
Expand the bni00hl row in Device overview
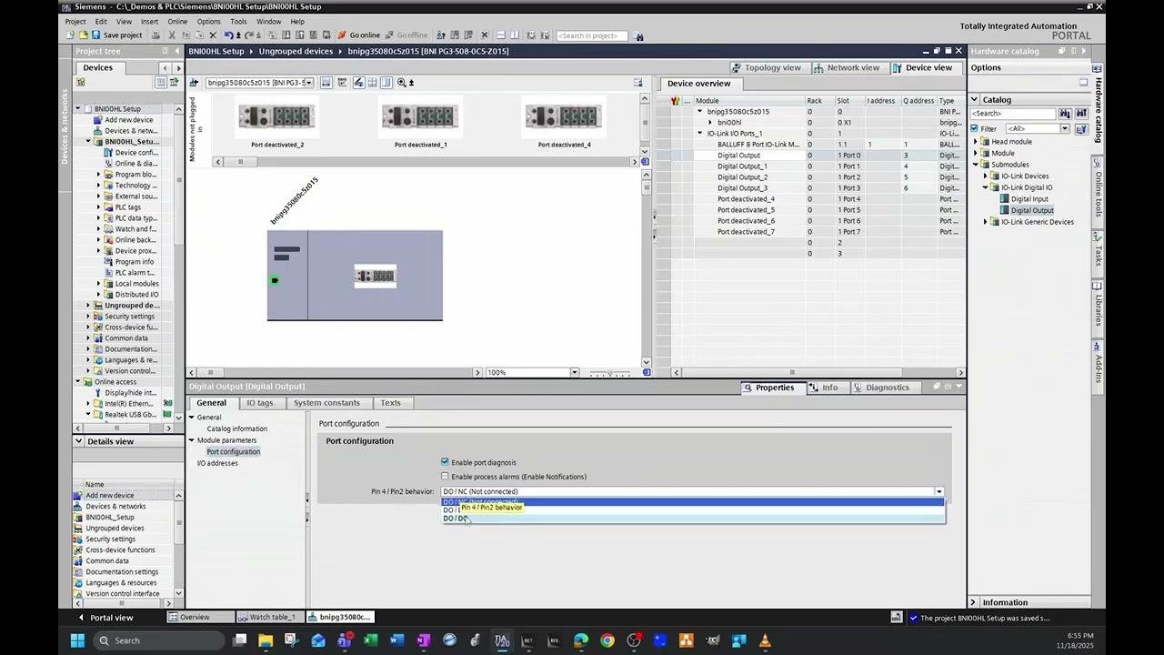(x=710, y=123)
